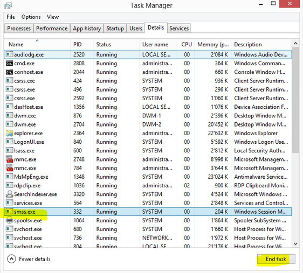Click the cmd.exe console icon
303x273 pixels.
pos(9,64)
